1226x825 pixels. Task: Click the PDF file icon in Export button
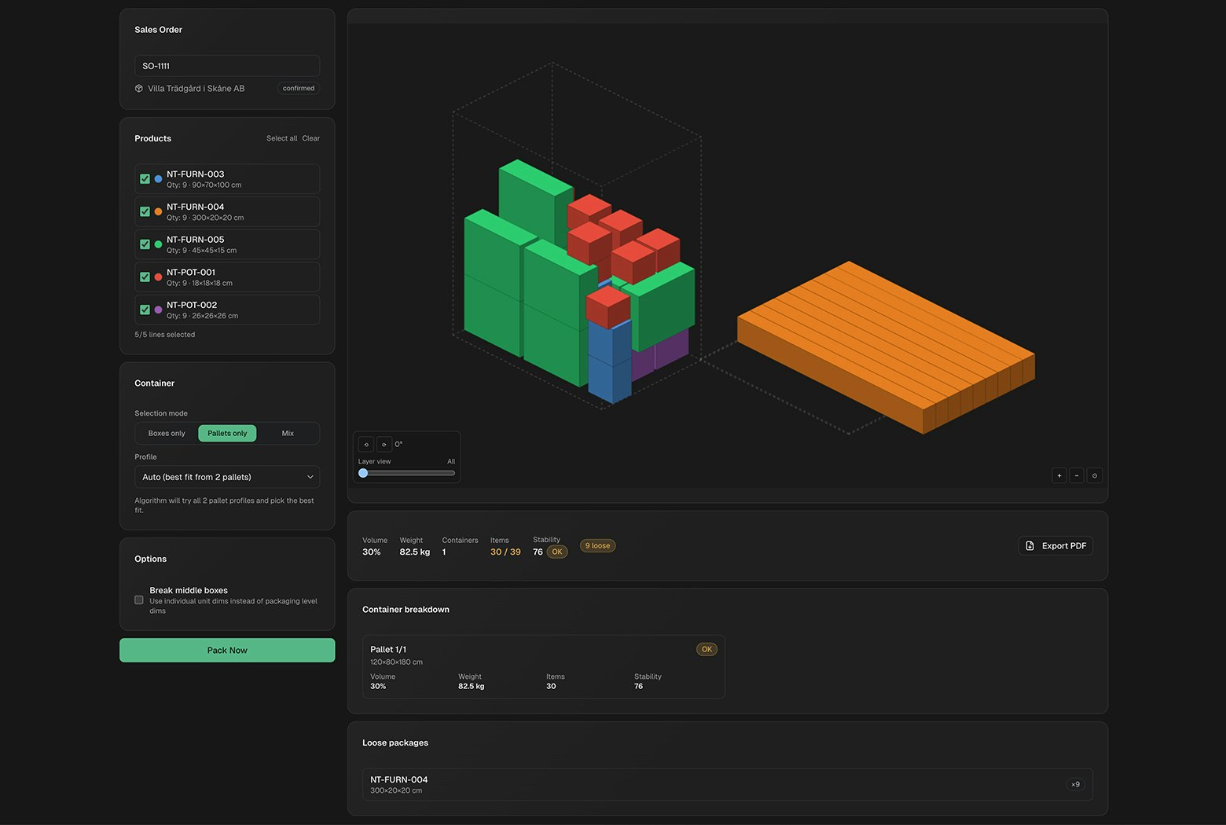point(1030,545)
